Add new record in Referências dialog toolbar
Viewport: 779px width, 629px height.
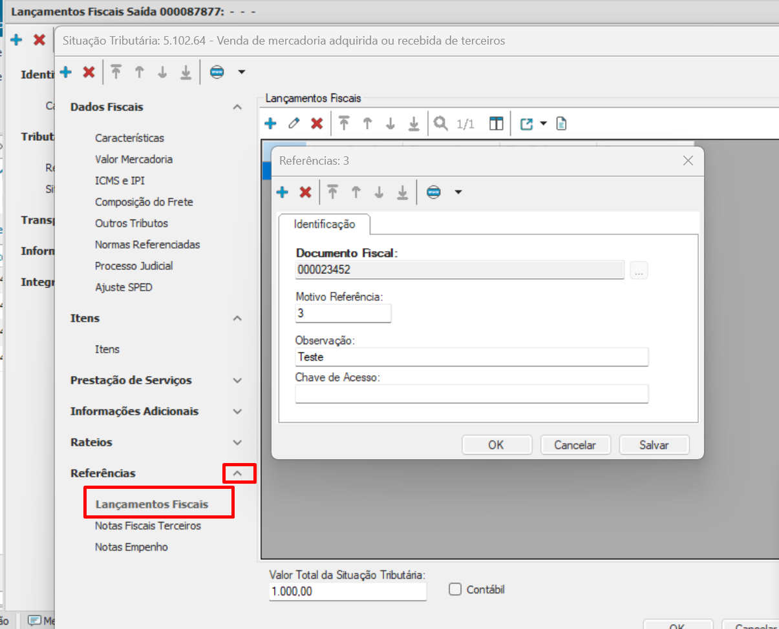[x=282, y=192]
